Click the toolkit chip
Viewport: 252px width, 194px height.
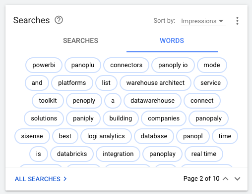[48, 101]
